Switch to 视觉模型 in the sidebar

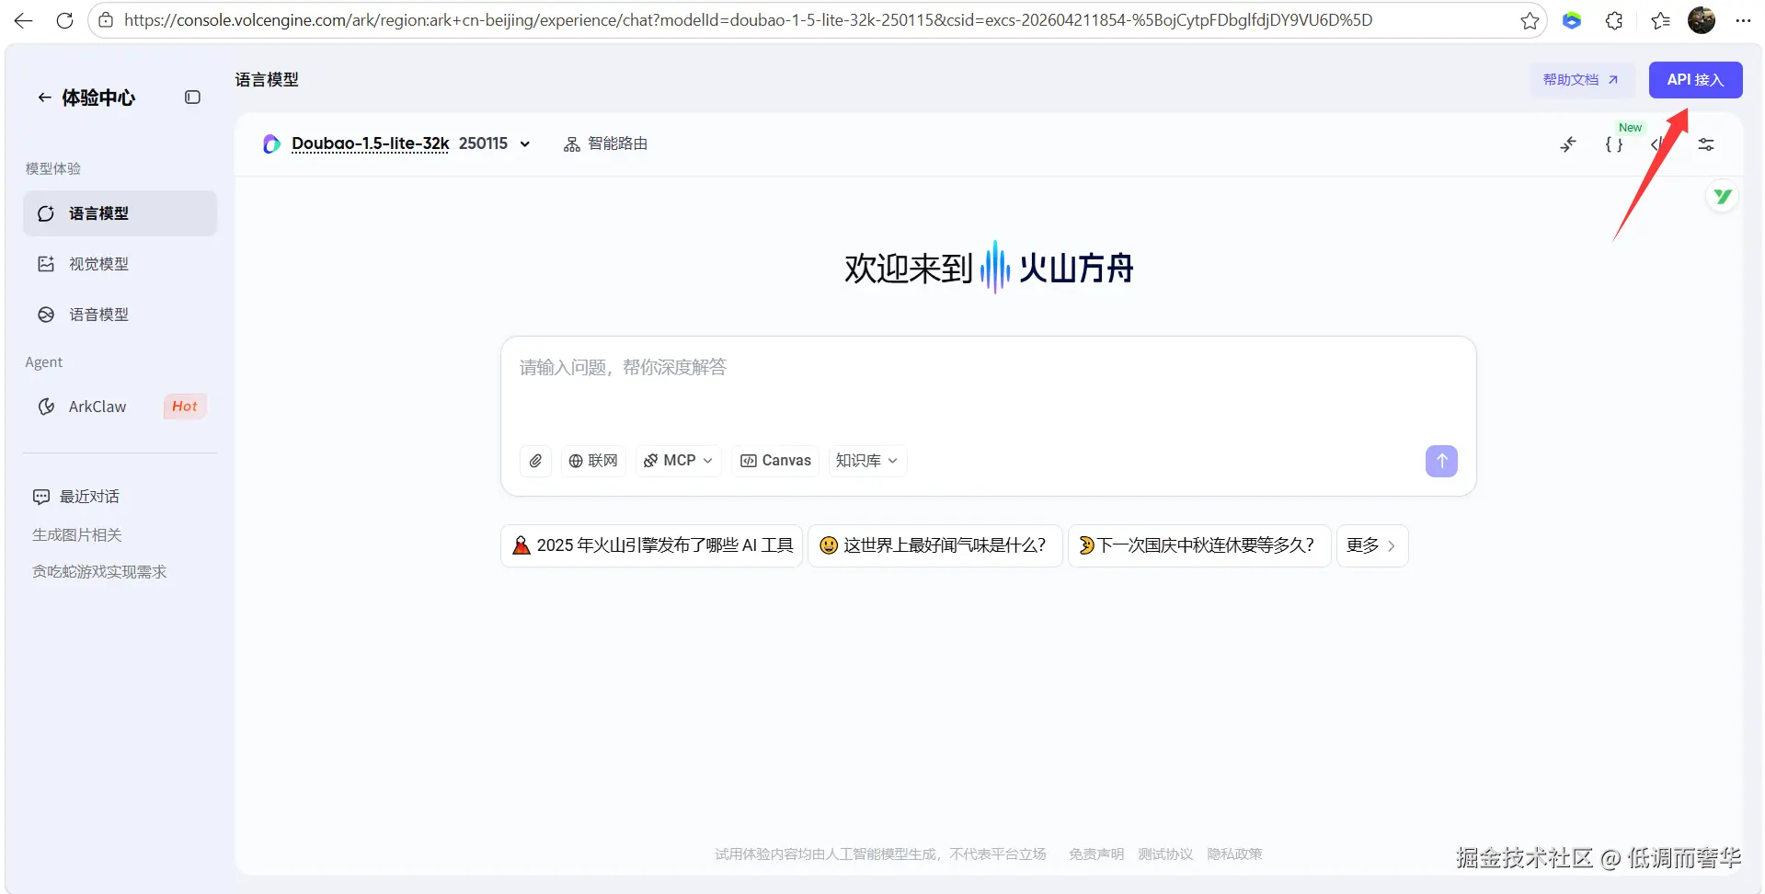point(120,264)
